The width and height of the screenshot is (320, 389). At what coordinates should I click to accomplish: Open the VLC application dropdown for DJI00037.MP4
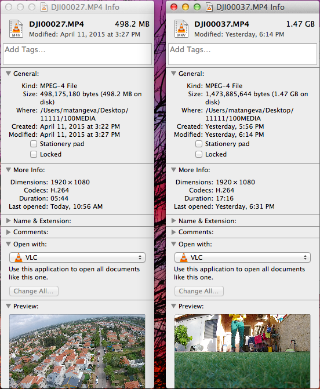[242, 257]
